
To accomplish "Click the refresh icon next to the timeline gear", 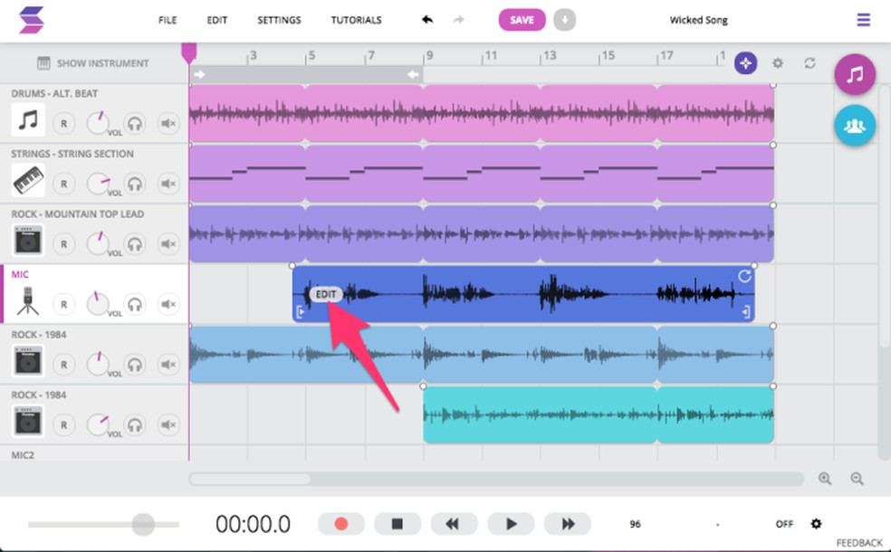I will 809,63.
